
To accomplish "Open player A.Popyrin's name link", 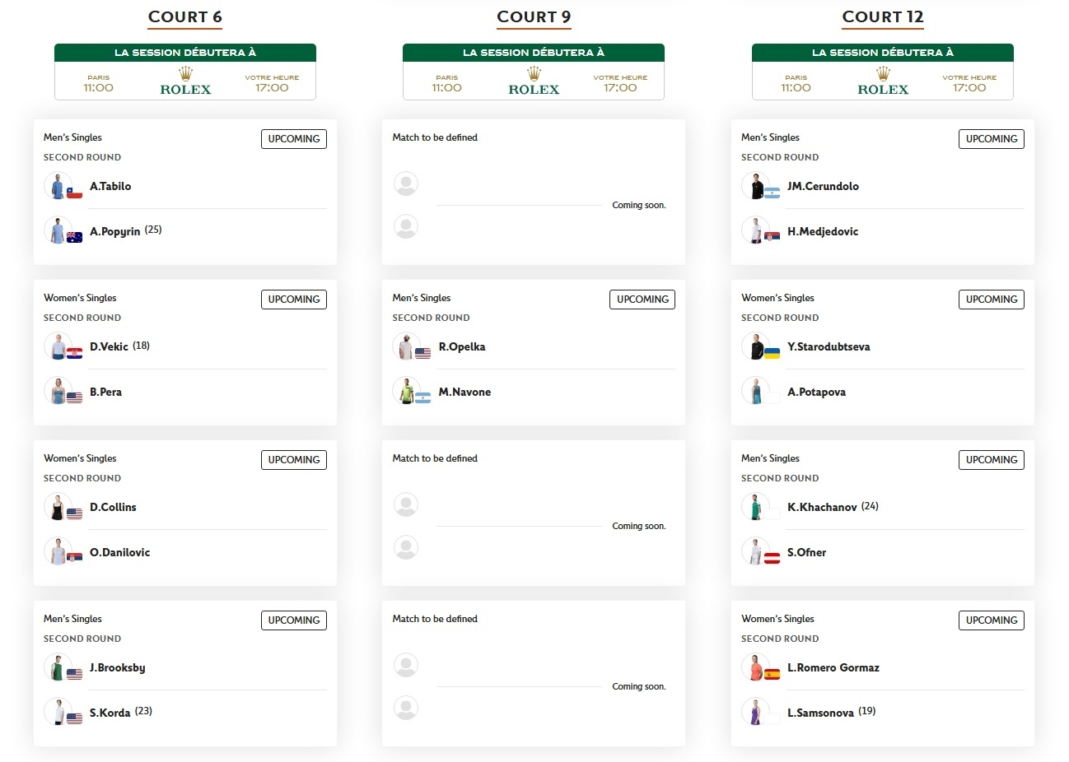I will (x=114, y=231).
